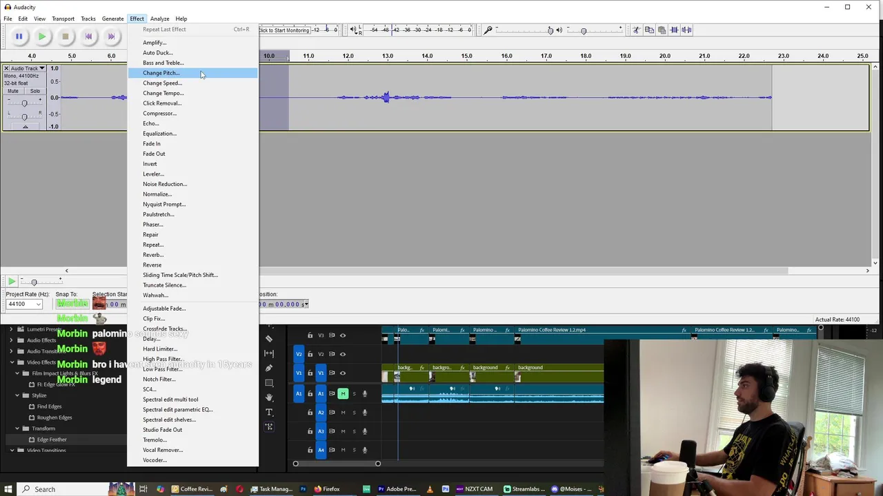The height and width of the screenshot is (496, 883).
Task: Click the Silence audio icon
Action: [x=687, y=30]
